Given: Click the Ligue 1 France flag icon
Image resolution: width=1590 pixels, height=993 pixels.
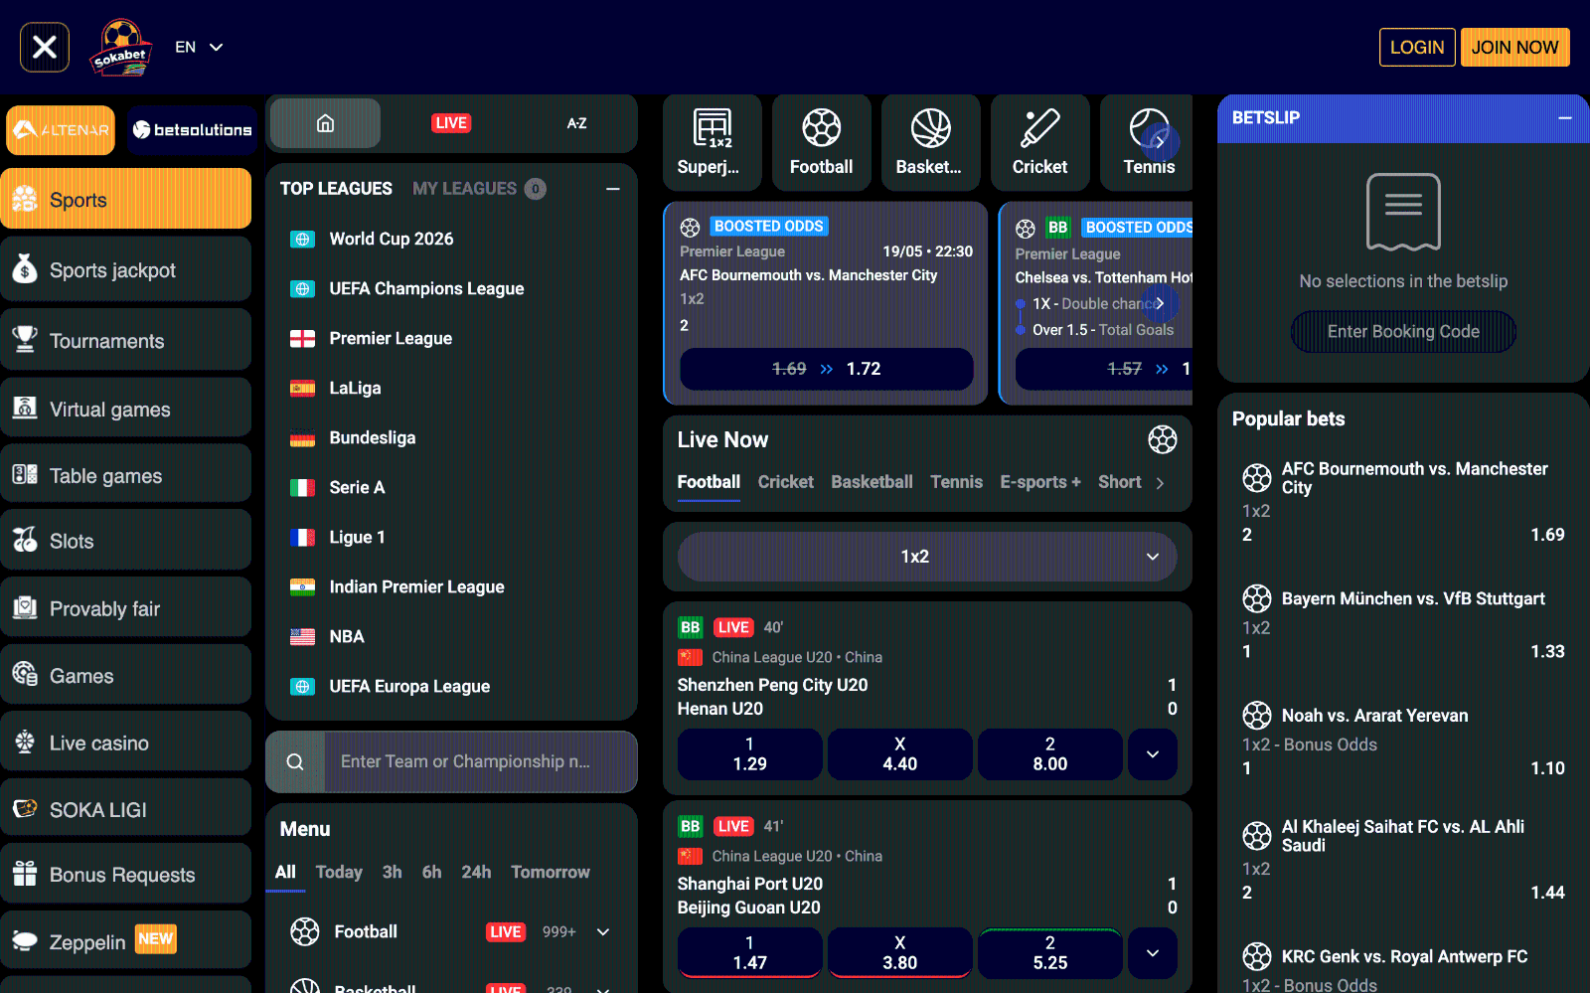Looking at the screenshot, I should coord(302,538).
